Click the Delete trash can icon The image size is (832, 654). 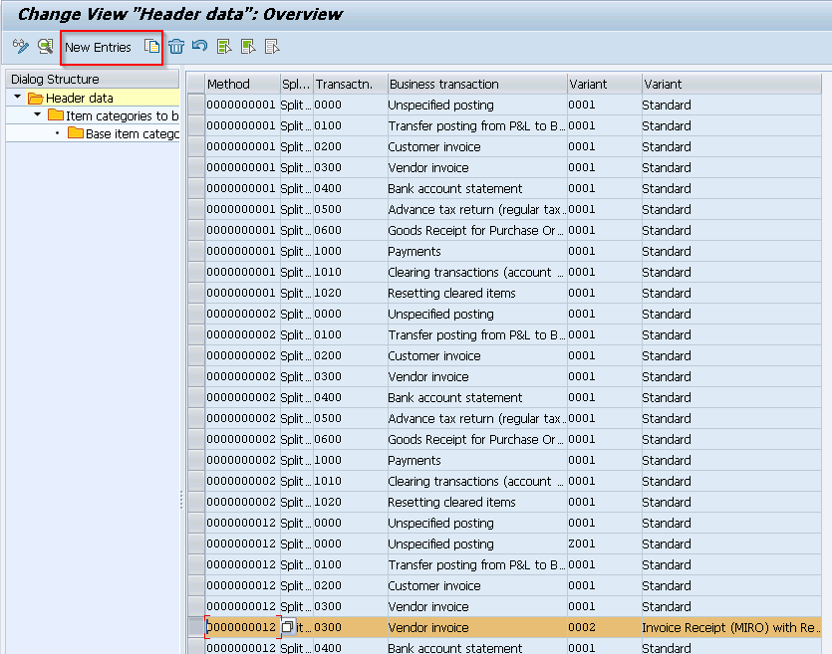[176, 47]
